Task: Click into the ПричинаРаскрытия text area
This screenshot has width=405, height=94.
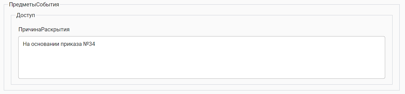Action: coord(201,57)
